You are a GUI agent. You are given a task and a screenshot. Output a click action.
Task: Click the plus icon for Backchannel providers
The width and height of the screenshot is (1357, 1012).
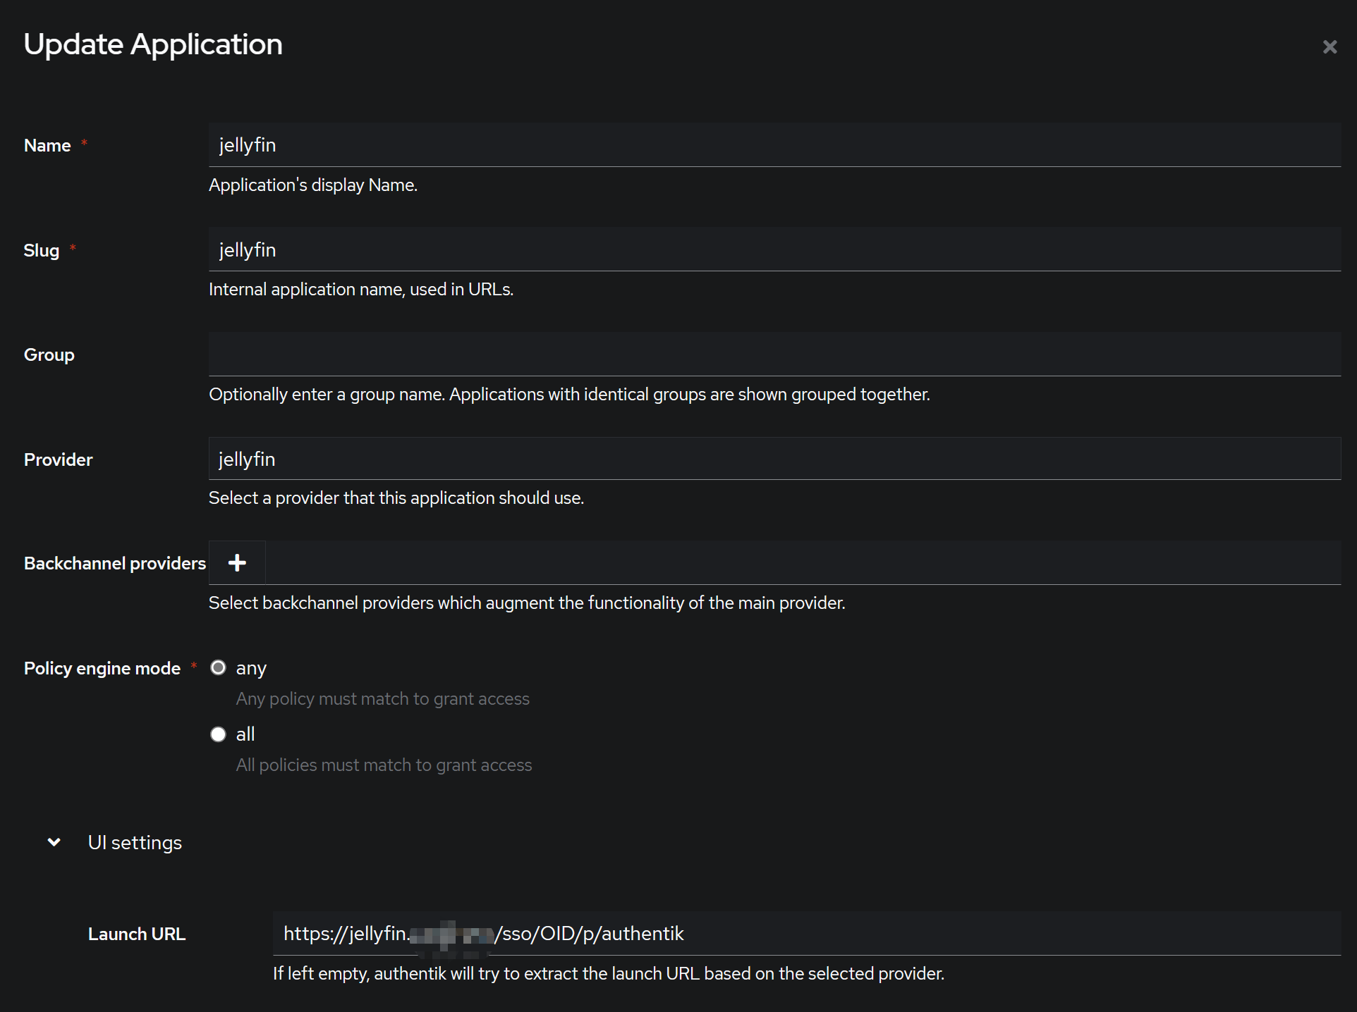tap(237, 562)
